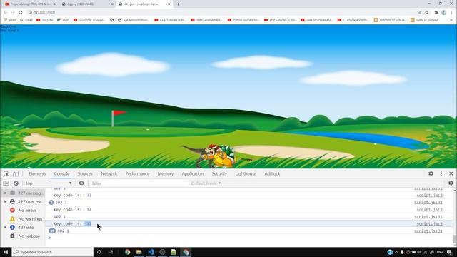Switch to the Lighthouse tab
This screenshot has width=457, height=257.
click(246, 173)
